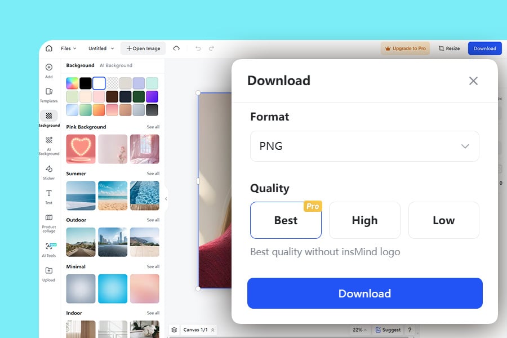Open the layers icon near Canvas
The height and width of the screenshot is (338, 507).
[174, 330]
